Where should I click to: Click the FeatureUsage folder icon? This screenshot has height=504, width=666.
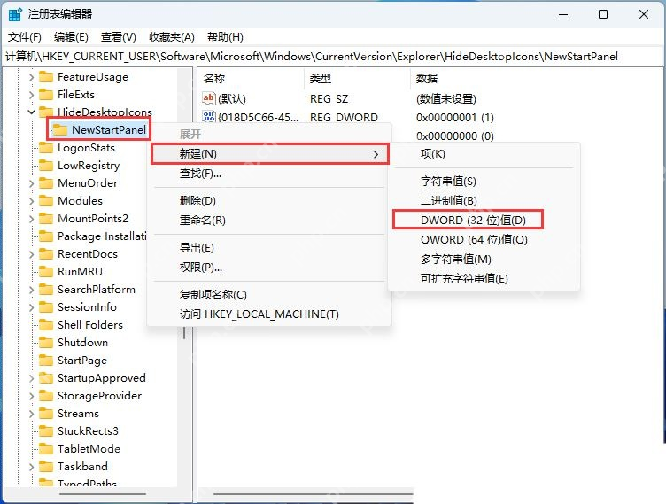46,77
